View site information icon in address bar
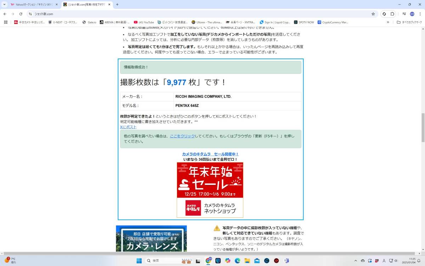 (30, 14)
